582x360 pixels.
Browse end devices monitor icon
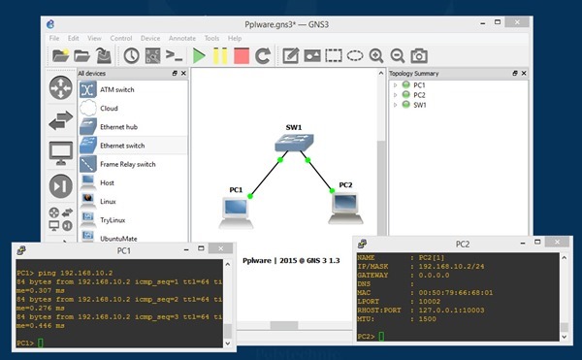tap(61, 153)
